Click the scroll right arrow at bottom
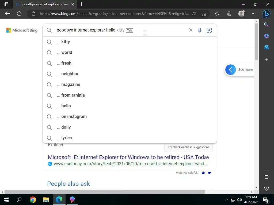 click(x=252, y=192)
